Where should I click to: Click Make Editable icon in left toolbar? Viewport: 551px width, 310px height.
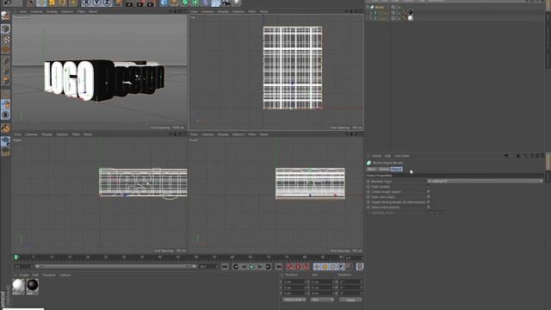pyautogui.click(x=5, y=16)
